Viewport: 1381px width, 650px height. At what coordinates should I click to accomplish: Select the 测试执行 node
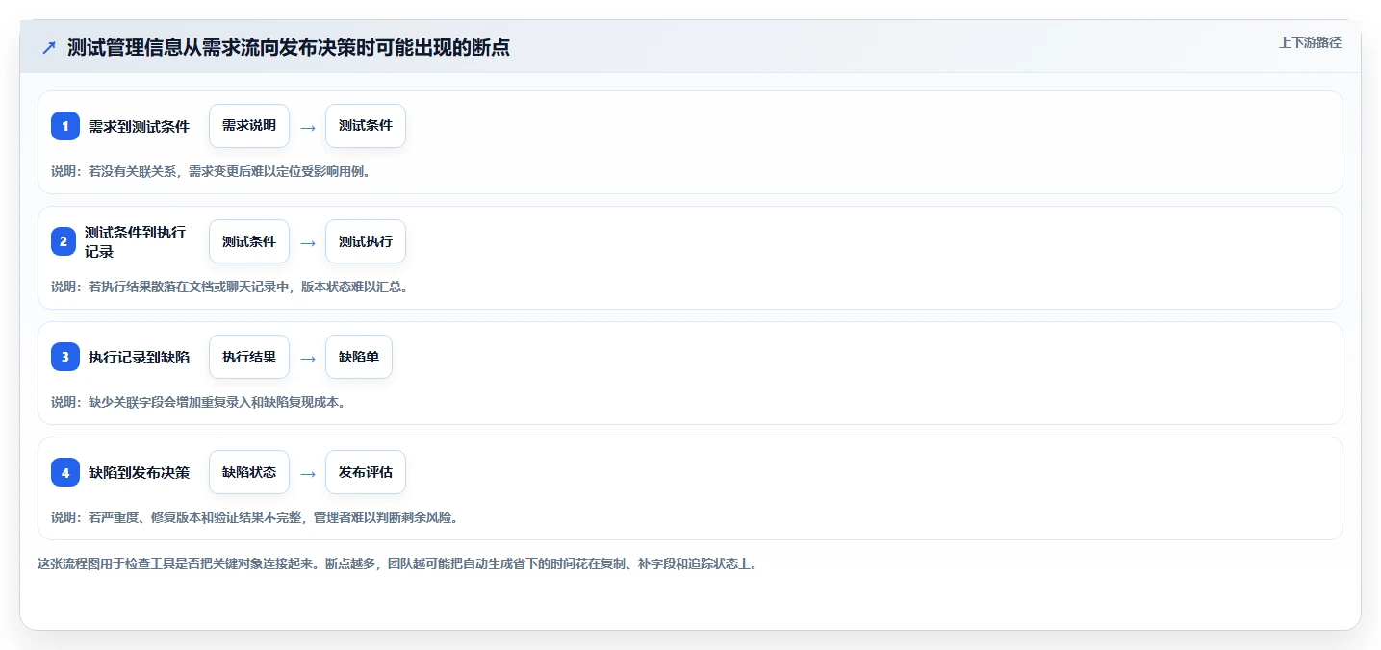366,241
